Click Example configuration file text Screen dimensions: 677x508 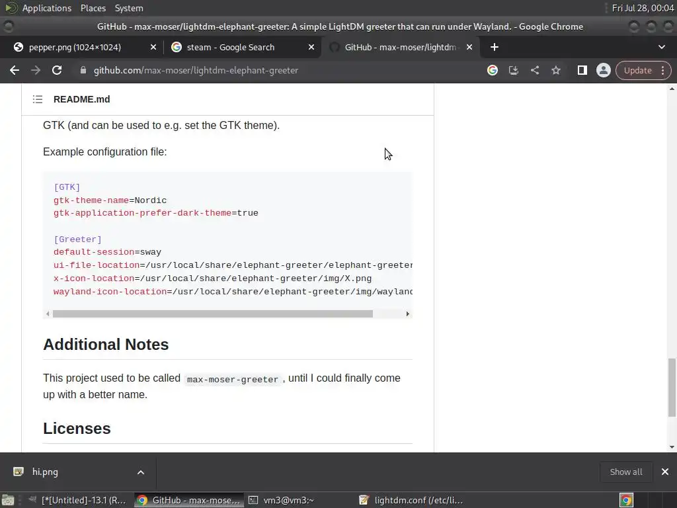click(105, 151)
